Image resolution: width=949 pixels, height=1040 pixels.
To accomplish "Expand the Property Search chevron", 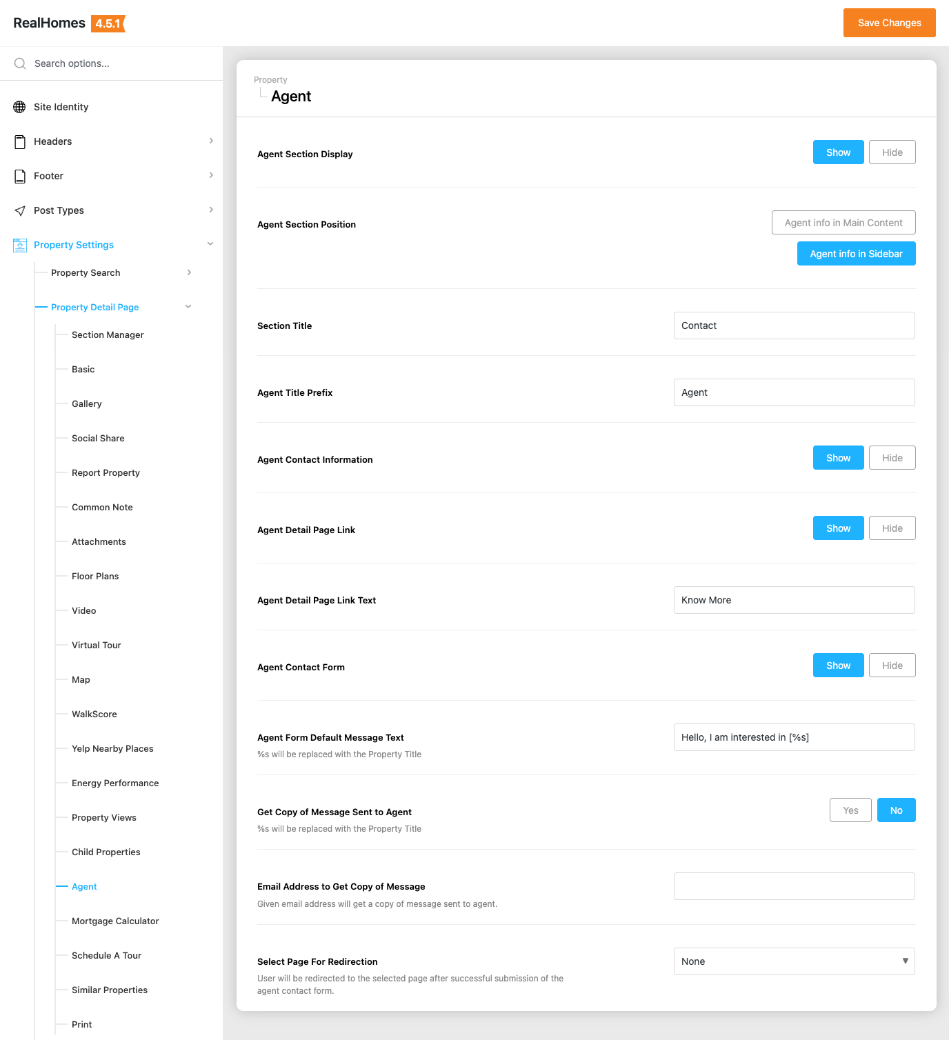I will point(189,272).
